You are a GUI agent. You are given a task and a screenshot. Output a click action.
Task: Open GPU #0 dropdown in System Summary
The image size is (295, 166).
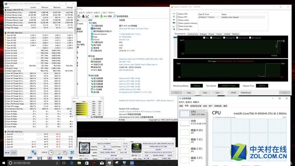(x=136, y=156)
